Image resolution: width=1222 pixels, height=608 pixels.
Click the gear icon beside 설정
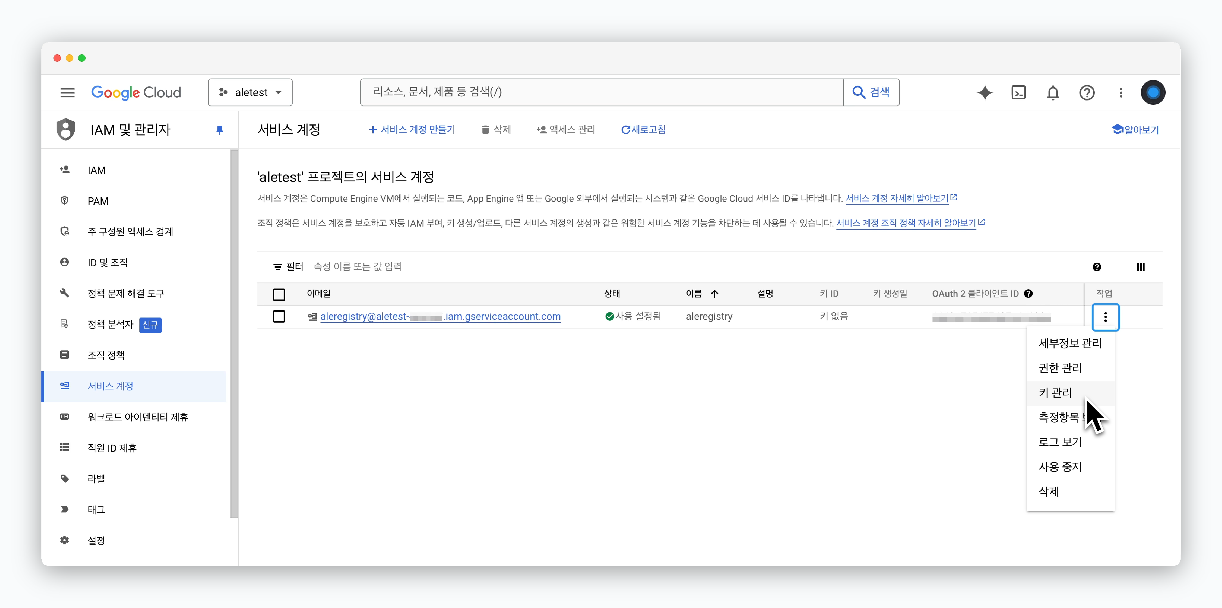[64, 540]
